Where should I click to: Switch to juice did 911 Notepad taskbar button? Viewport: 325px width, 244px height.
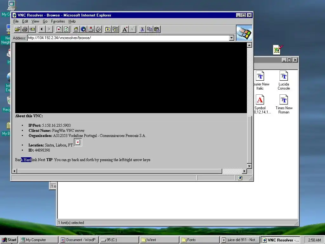click(x=240, y=240)
